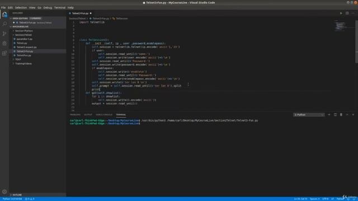The height and width of the screenshot is (201, 358).
Task: Switch to the Problems panel tab
Action: click(75, 114)
